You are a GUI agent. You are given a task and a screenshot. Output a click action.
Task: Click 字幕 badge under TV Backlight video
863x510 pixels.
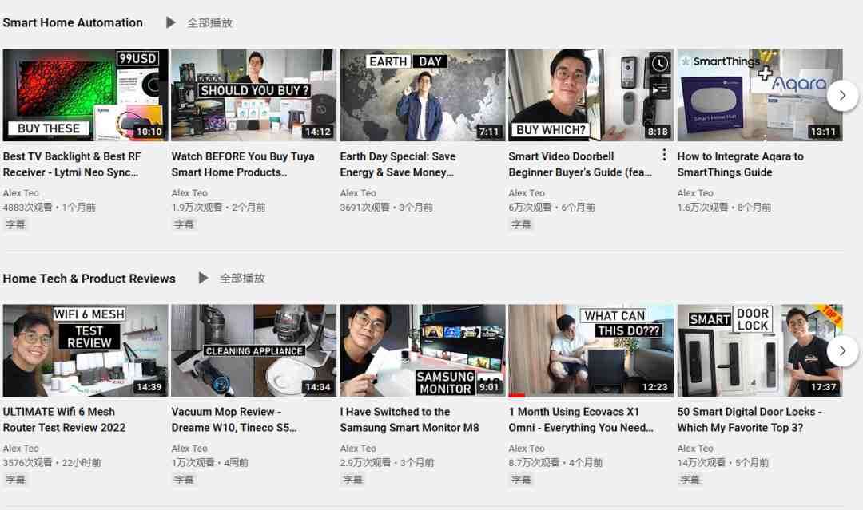[15, 224]
